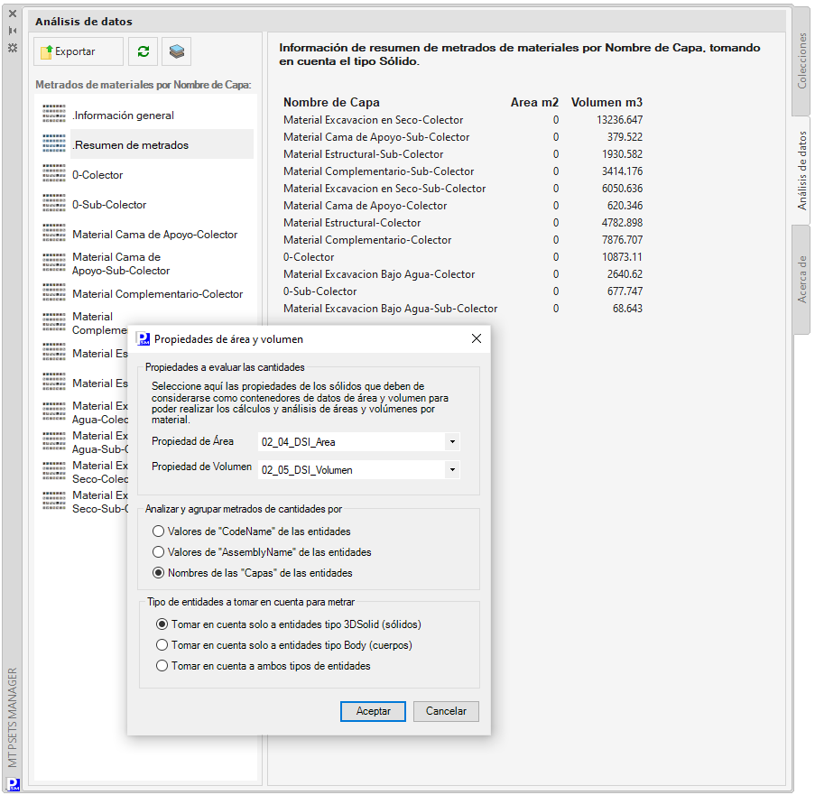Select solo entidades tipo 3DSolid radio

289,624
